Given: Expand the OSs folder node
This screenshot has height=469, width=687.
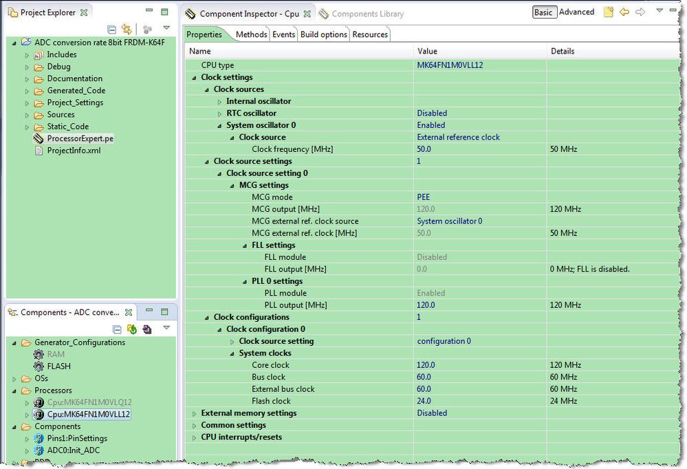Looking at the screenshot, I should [x=14, y=379].
